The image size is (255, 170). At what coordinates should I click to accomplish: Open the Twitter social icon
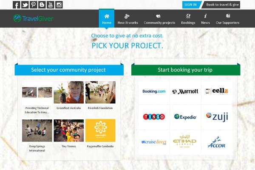click(x=25, y=5)
